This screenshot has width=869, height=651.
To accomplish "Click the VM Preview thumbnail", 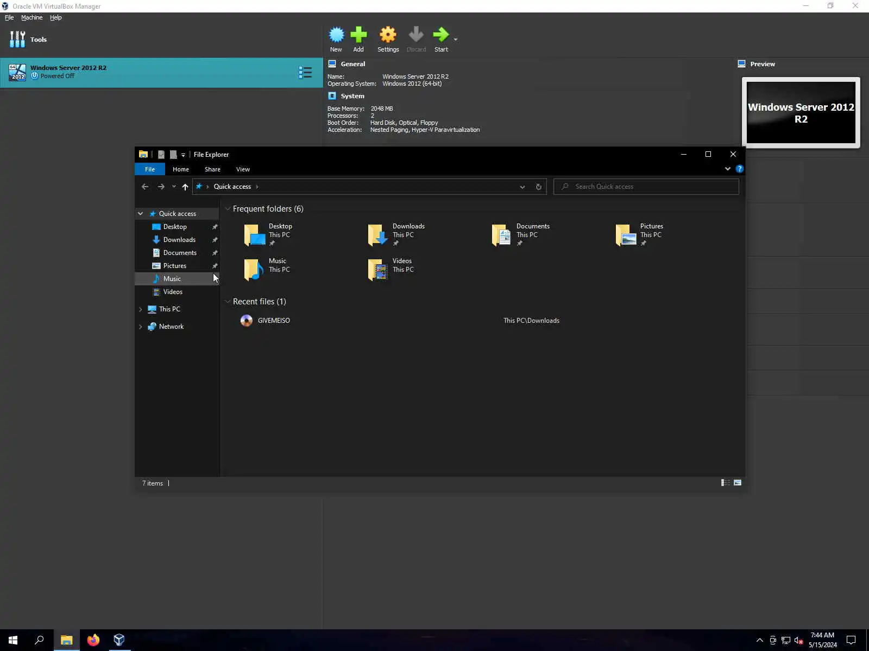I will (x=801, y=112).
